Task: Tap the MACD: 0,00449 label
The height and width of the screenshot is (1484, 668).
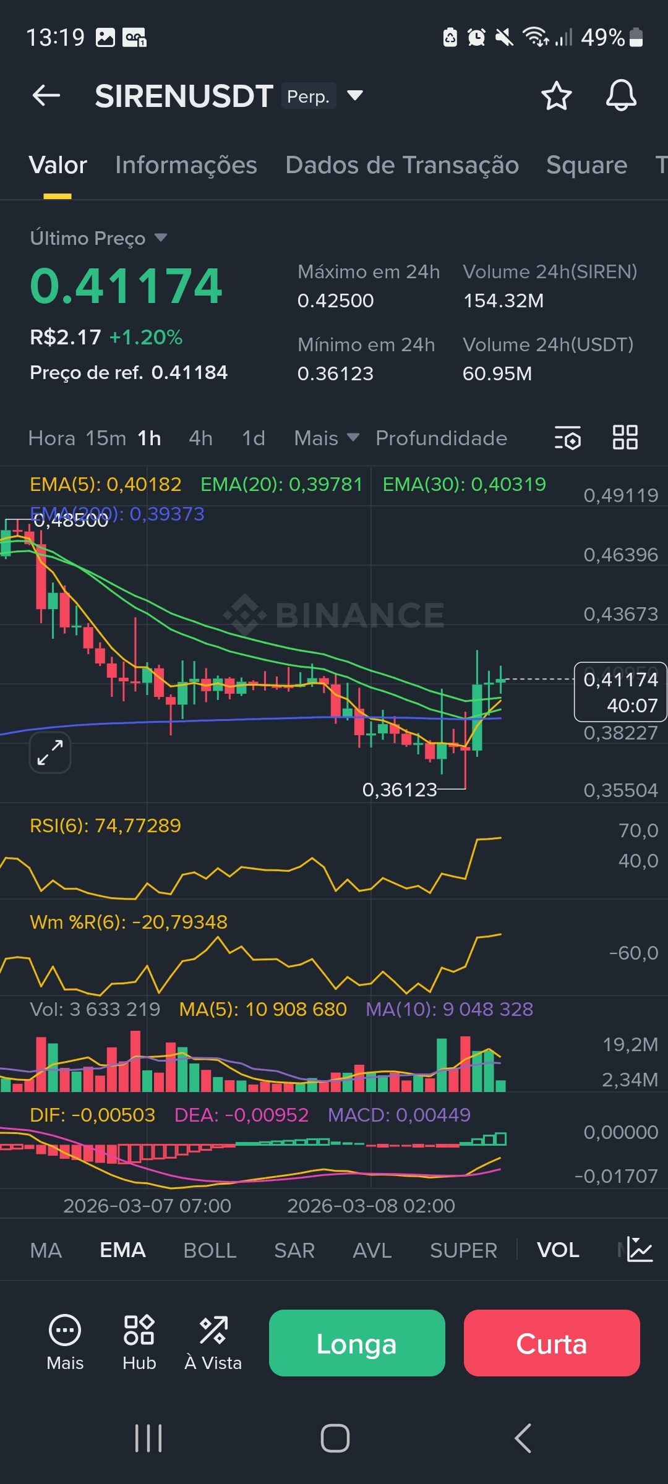Action: (x=399, y=1115)
